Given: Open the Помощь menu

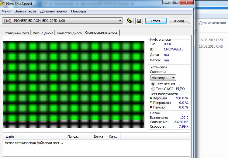Looking at the screenshot, I should click(x=78, y=11).
